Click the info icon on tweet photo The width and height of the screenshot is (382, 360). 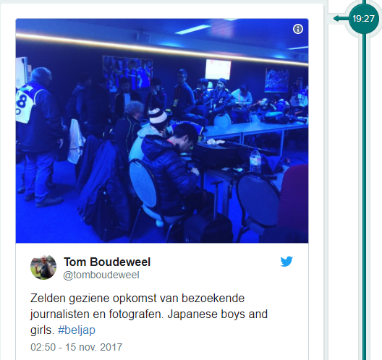coord(297,29)
